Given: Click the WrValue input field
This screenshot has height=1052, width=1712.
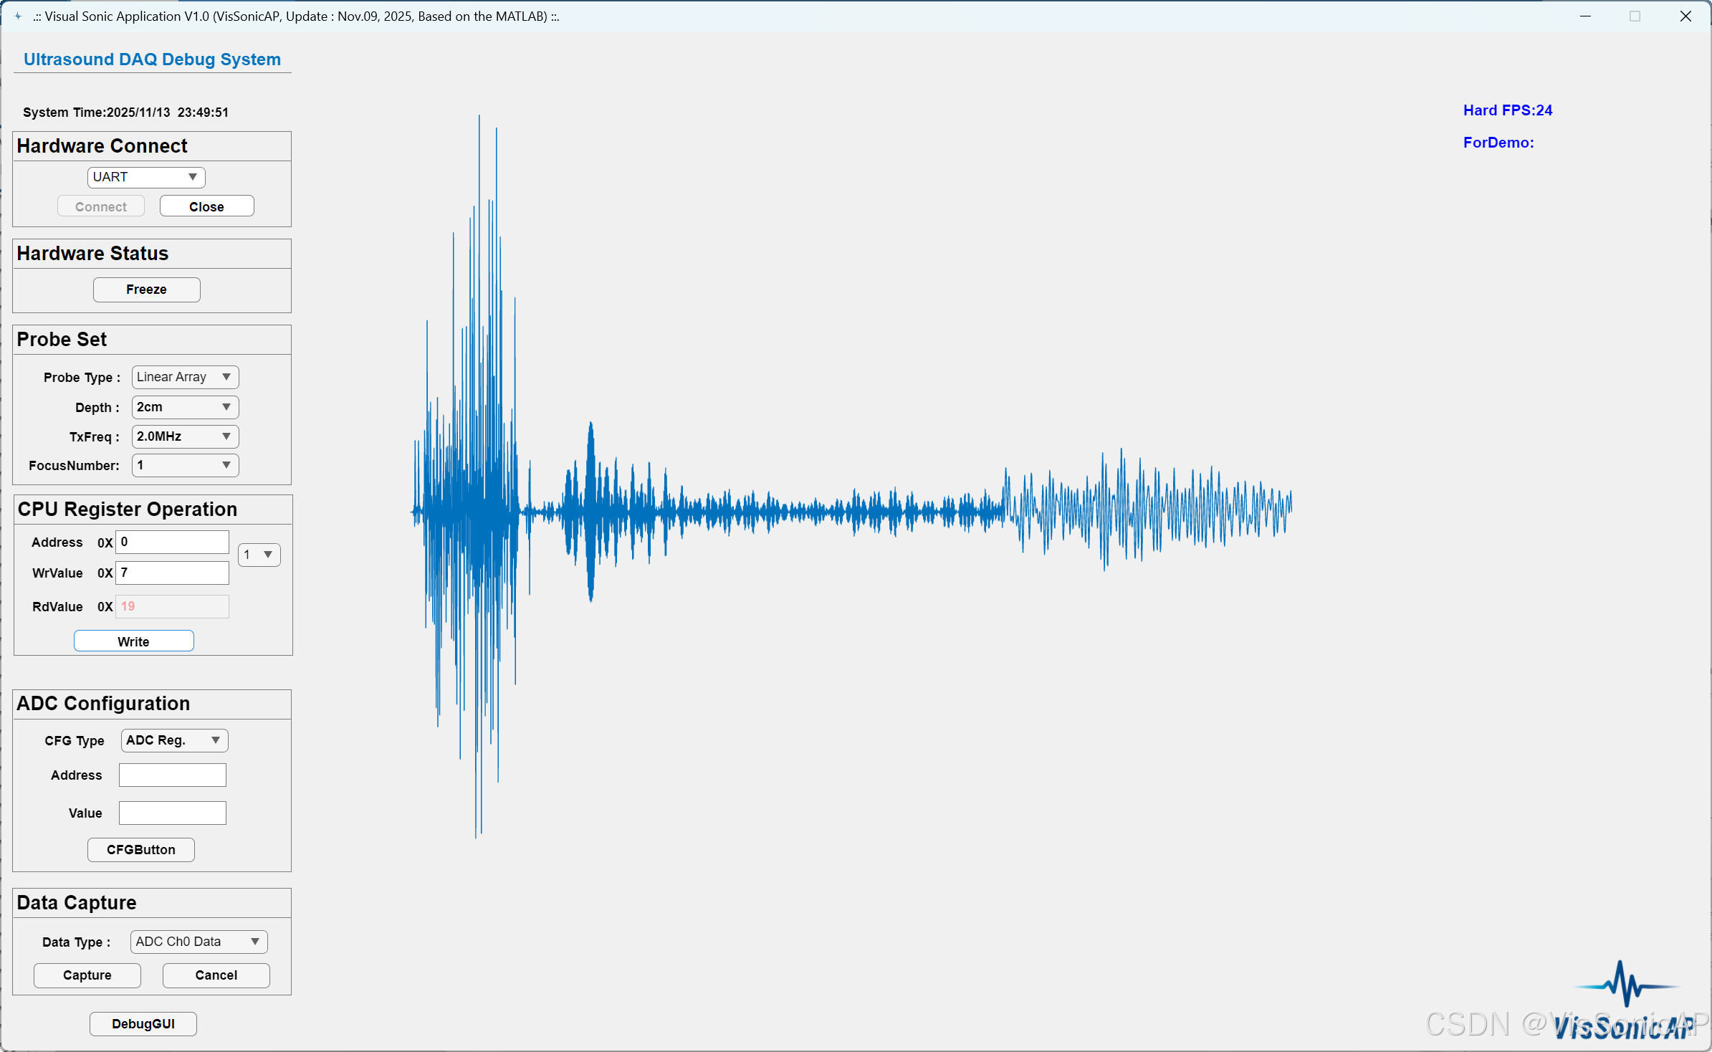Looking at the screenshot, I should click(x=172, y=573).
